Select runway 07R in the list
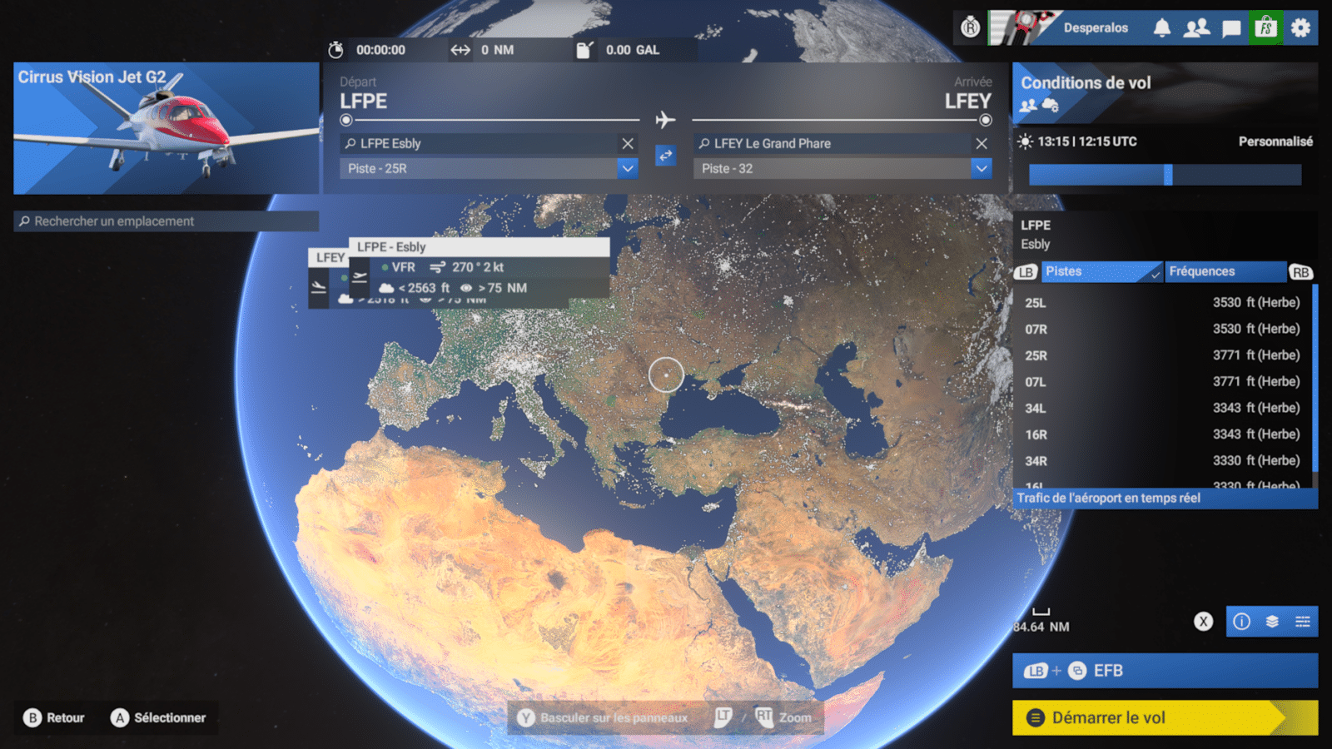Screen dimensions: 1332x749 coord(1162,330)
